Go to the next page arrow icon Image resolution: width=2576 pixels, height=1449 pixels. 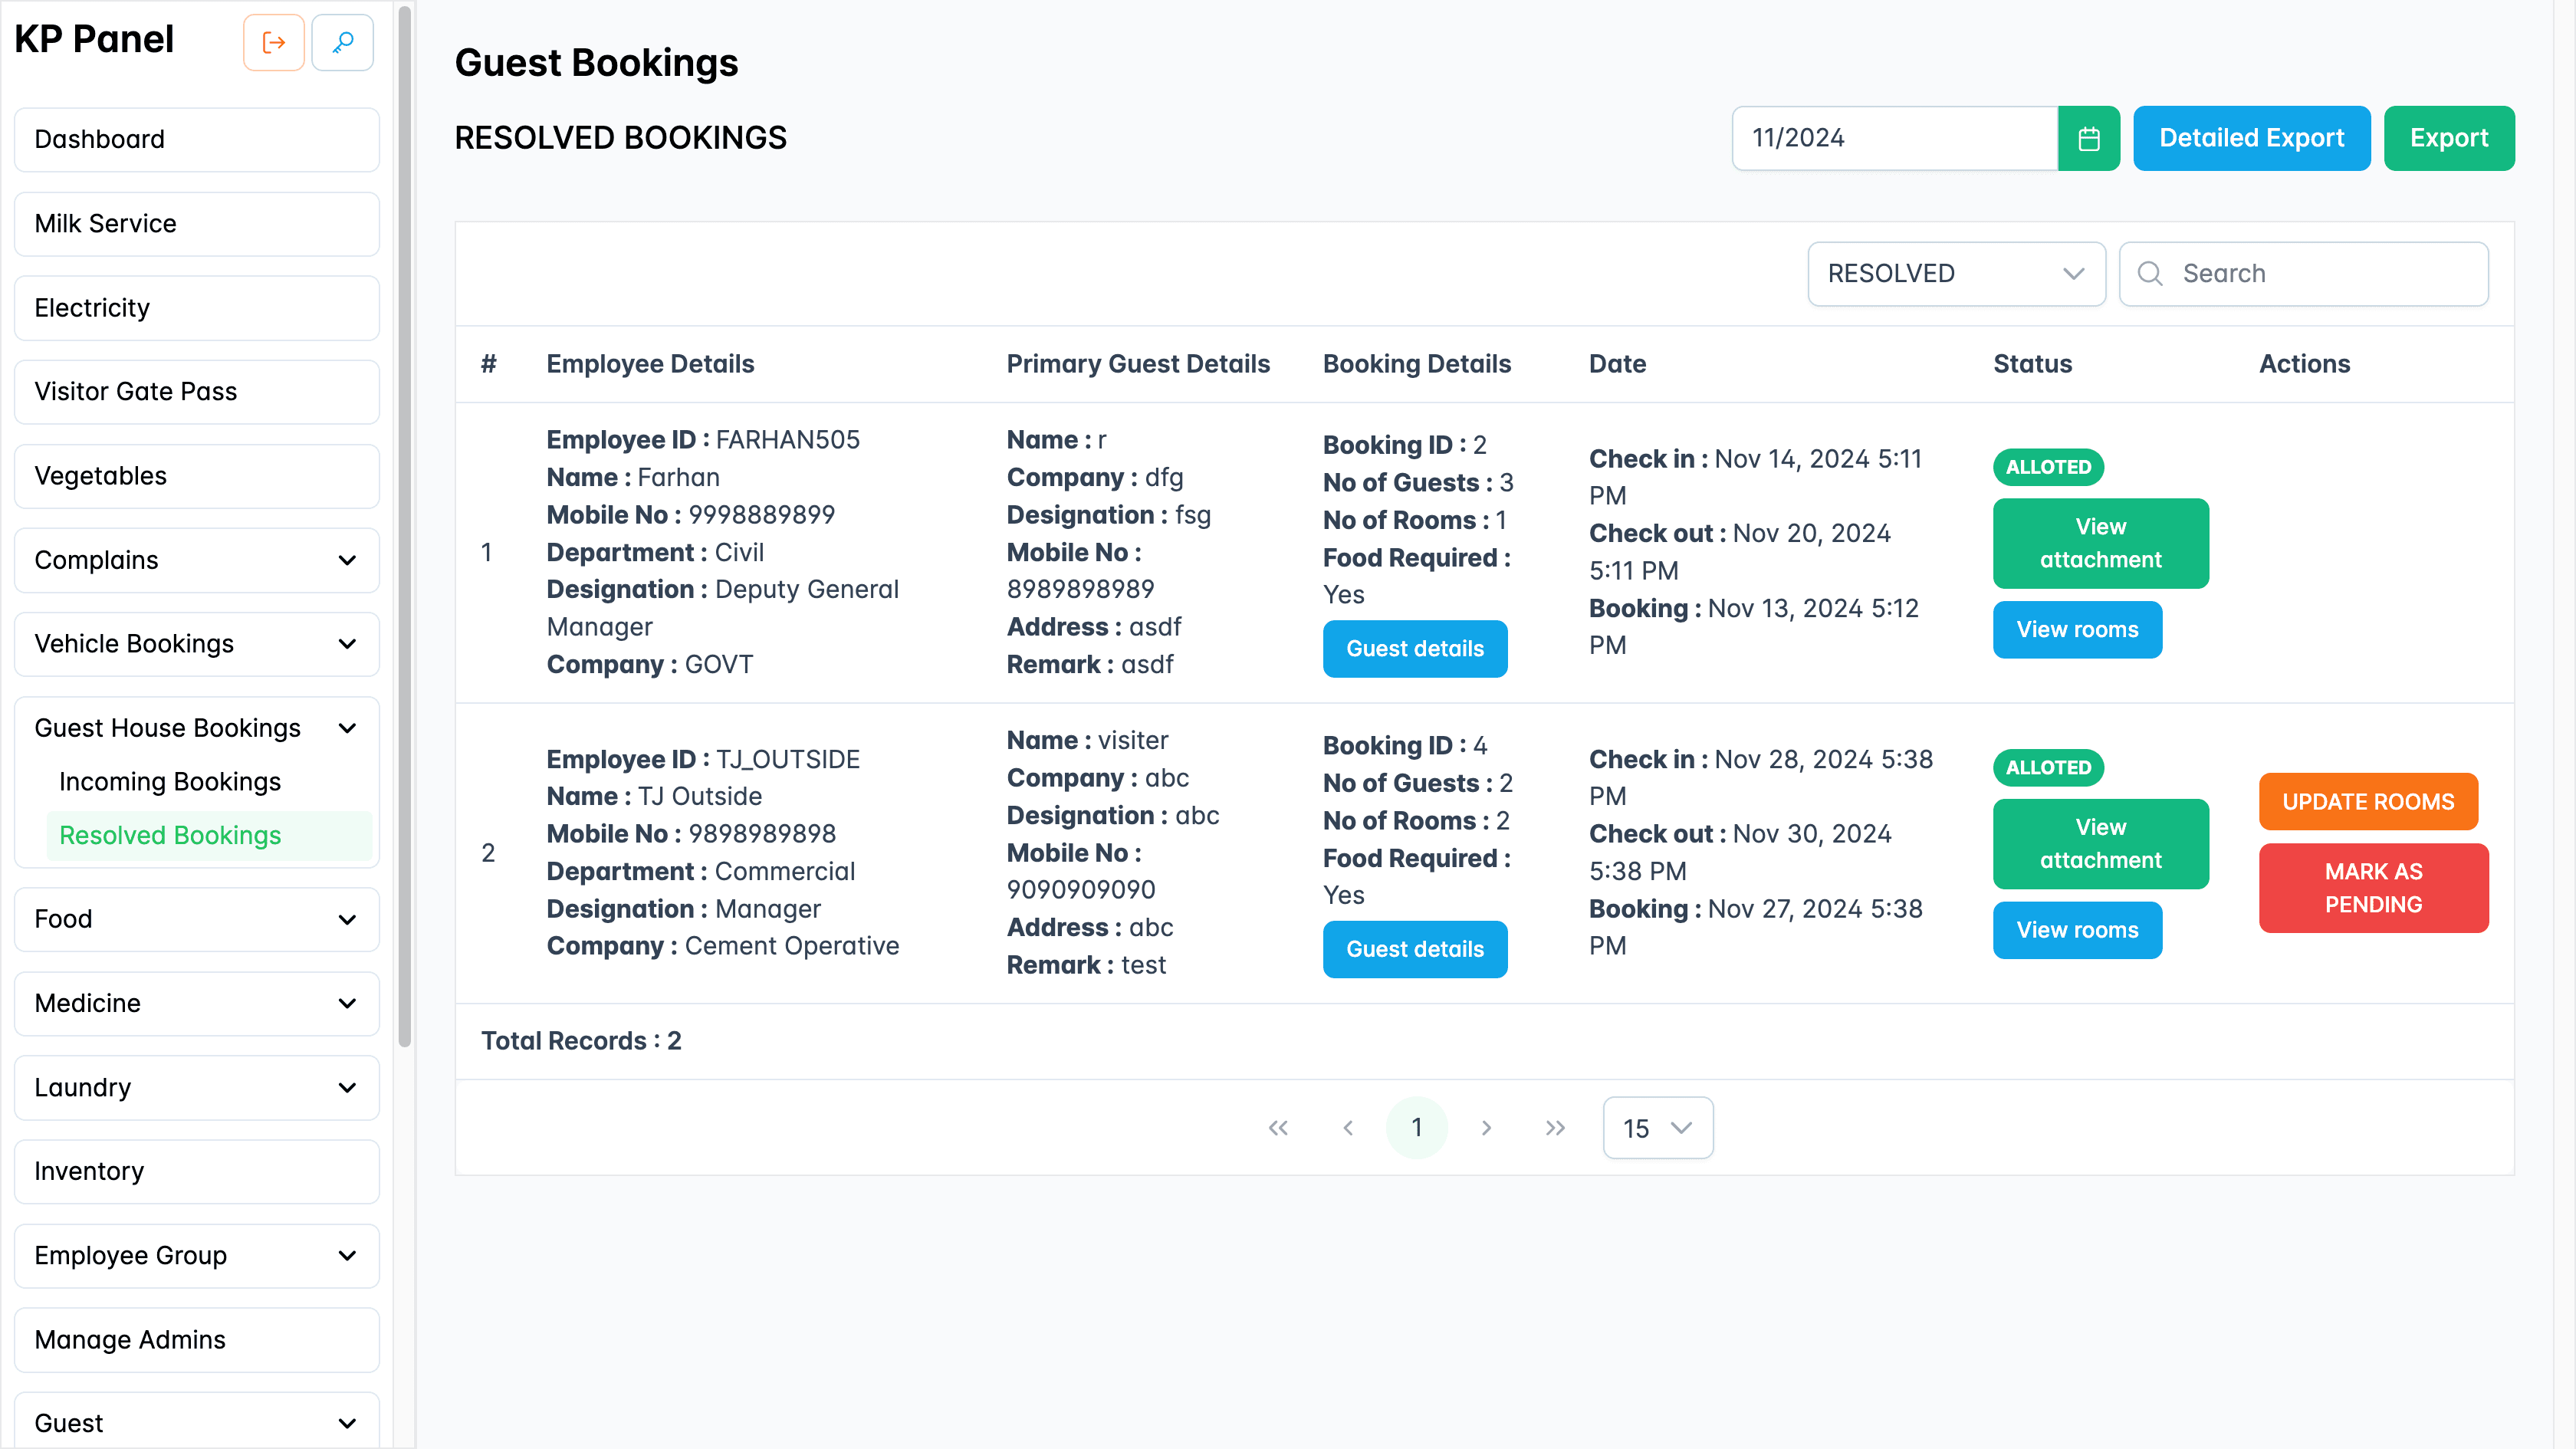point(1486,1127)
